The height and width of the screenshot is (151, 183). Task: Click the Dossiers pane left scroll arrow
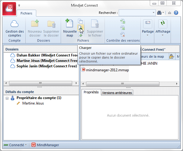tap(6, 83)
